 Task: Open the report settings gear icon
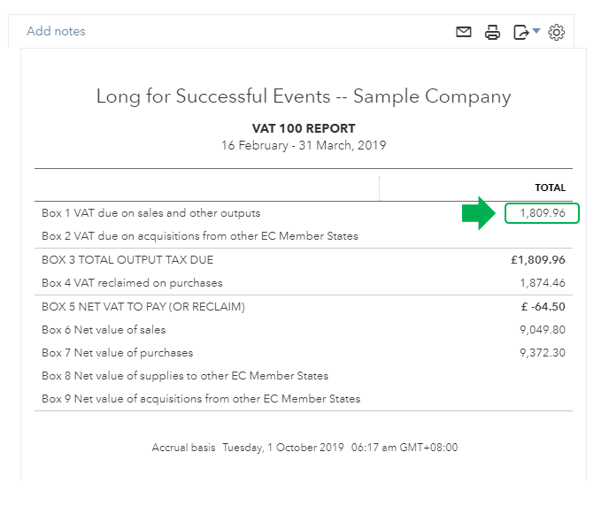556,33
